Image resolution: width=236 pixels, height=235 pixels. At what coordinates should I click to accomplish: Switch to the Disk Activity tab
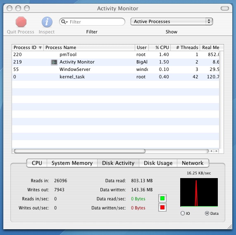tap(118, 163)
